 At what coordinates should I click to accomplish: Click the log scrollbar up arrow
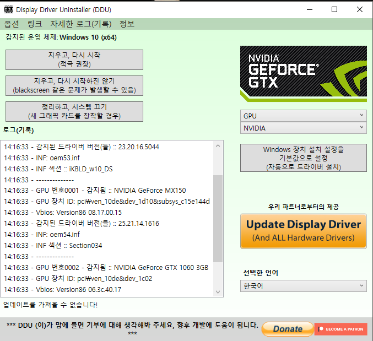point(218,146)
